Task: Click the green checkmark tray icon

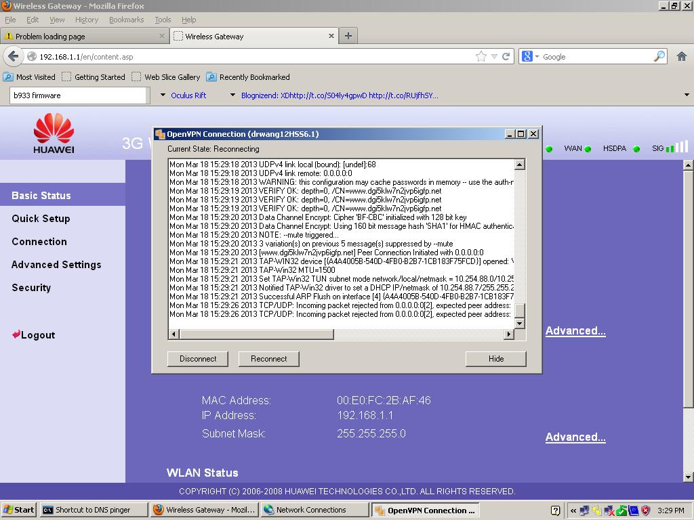Action: [621, 511]
